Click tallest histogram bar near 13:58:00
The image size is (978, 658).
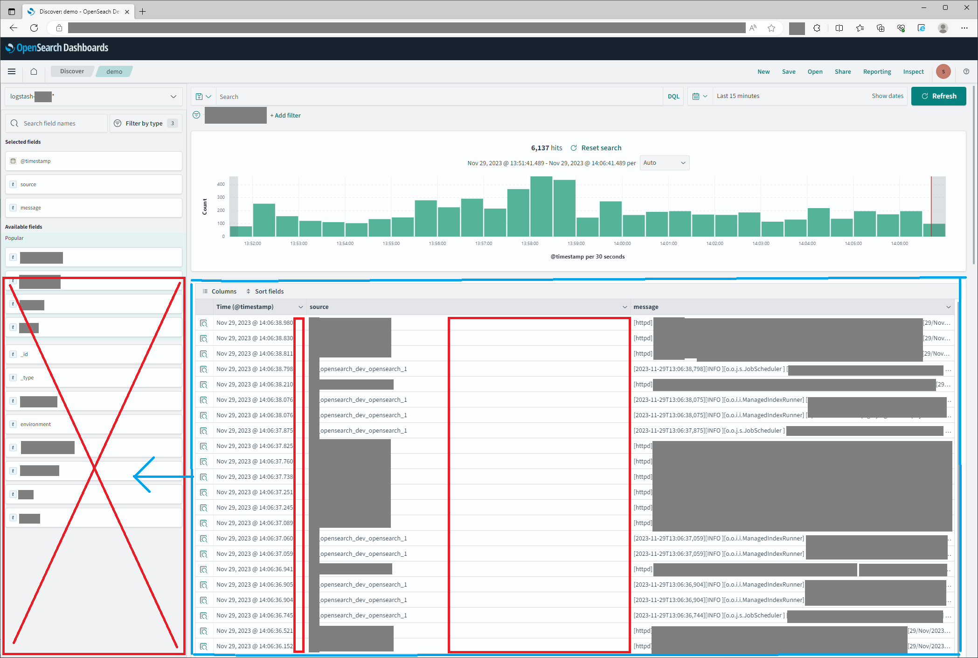[x=541, y=206]
